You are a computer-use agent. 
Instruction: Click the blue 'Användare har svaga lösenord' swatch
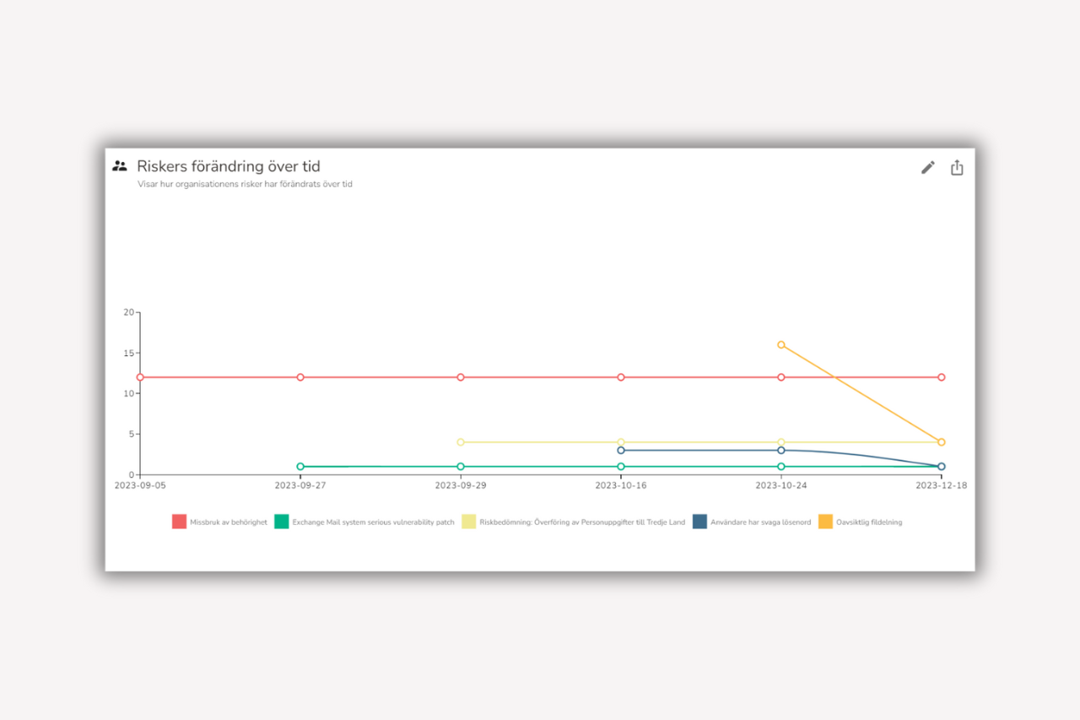tap(699, 522)
